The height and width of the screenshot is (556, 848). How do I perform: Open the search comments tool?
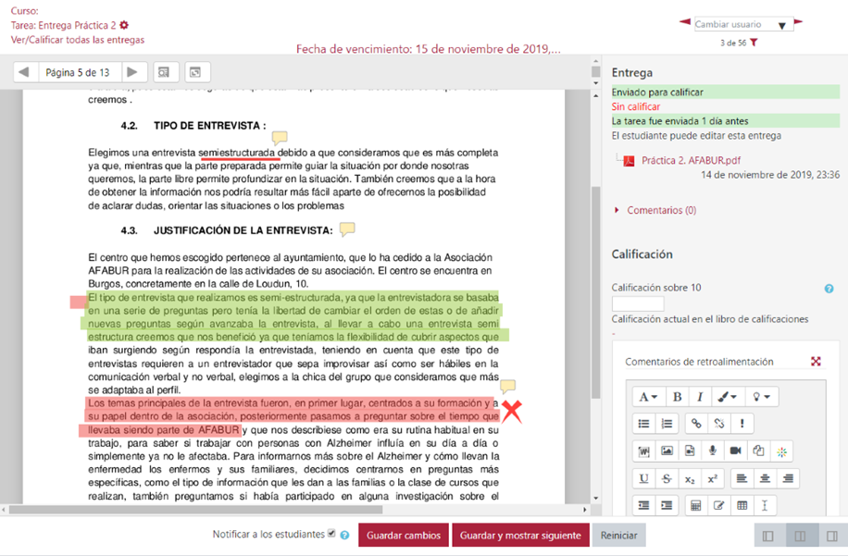(166, 72)
